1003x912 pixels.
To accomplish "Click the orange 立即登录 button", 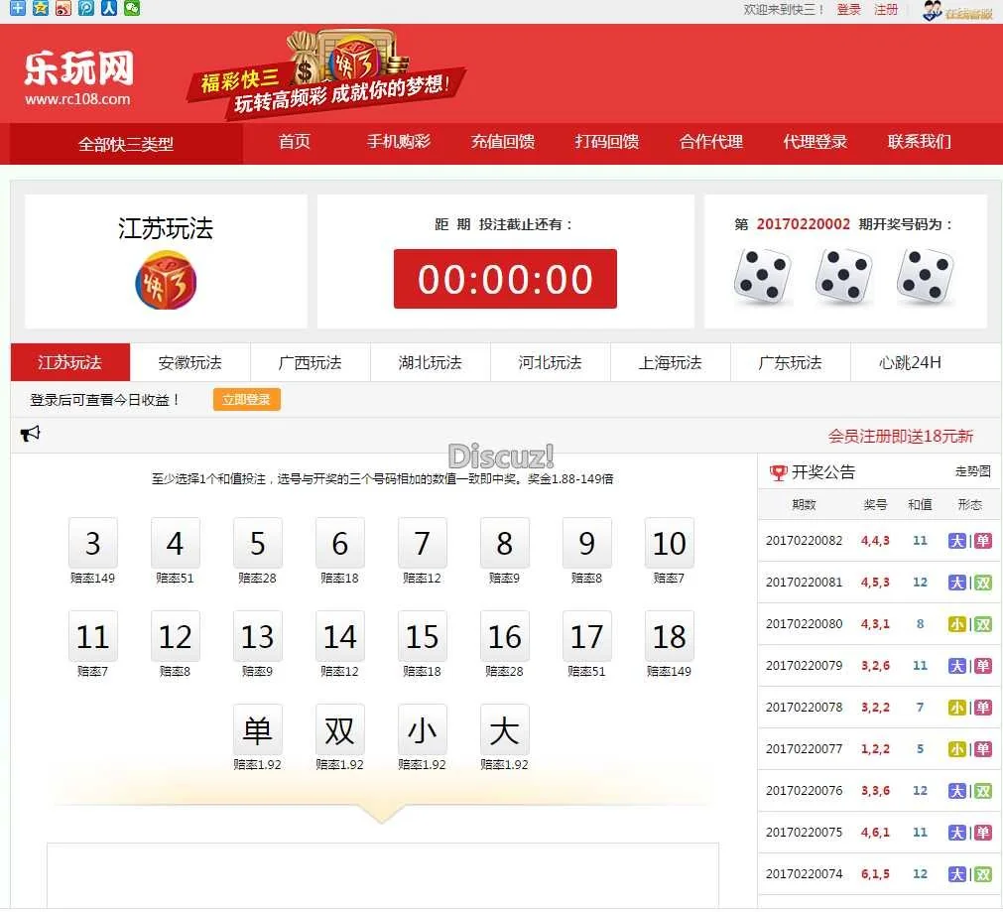I will pos(246,400).
